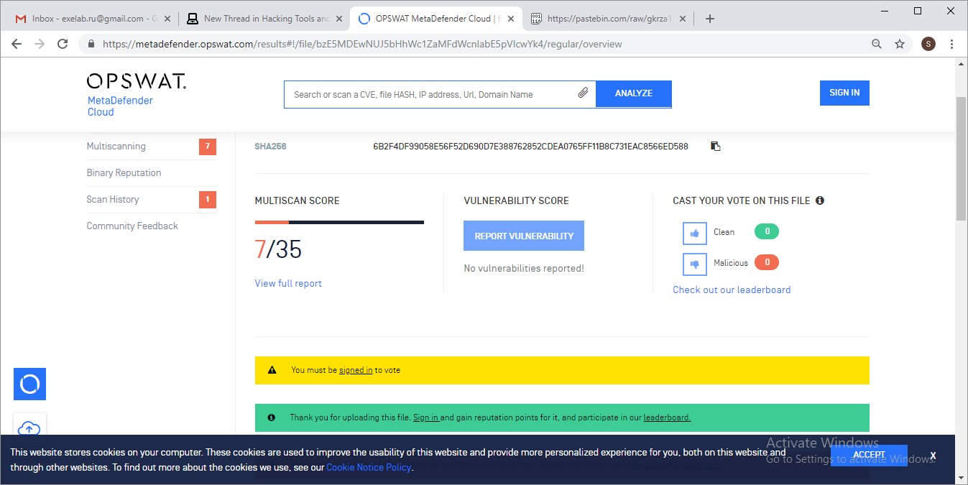Open the View full report link
The image size is (968, 485).
pos(288,284)
